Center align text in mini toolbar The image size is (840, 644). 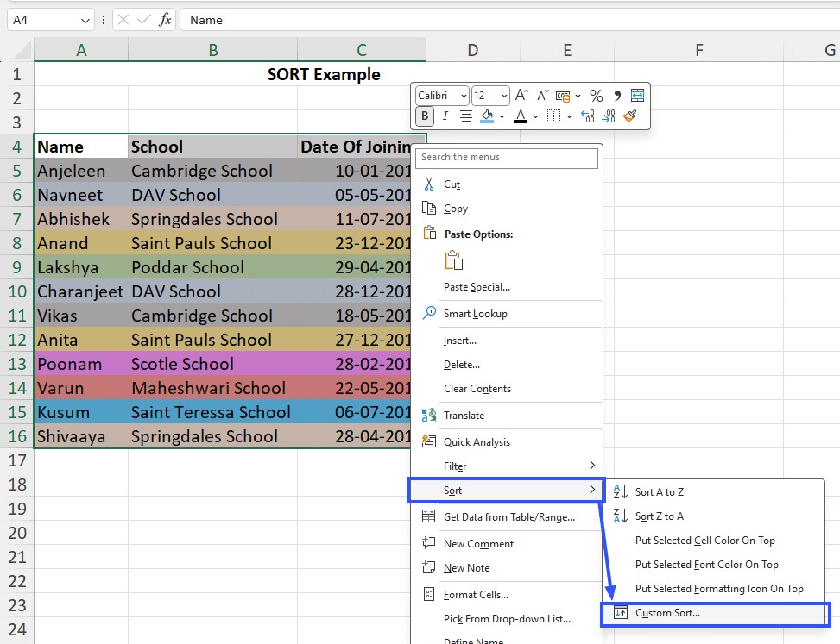[466, 116]
